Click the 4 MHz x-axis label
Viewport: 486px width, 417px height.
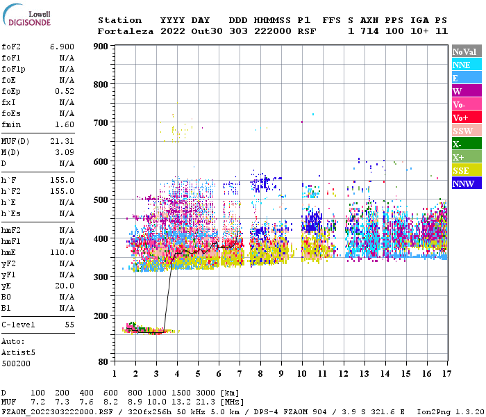pyautogui.click(x=177, y=374)
